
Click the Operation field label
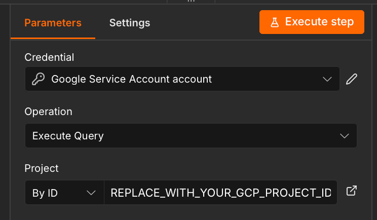(48, 112)
